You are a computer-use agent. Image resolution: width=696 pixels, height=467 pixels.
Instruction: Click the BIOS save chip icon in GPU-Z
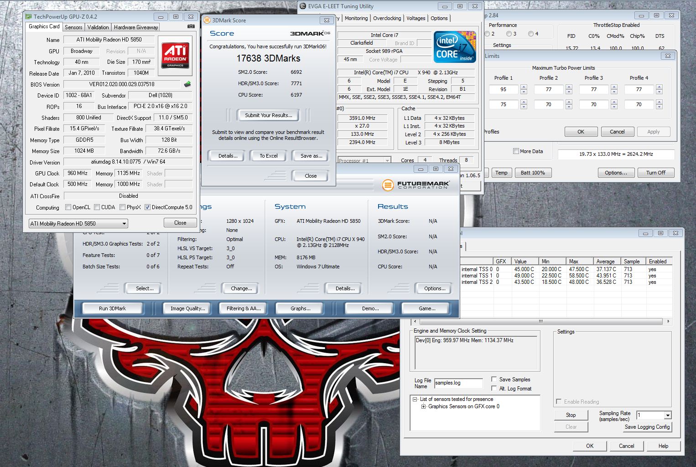(187, 84)
